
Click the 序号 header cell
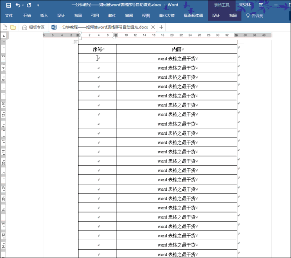pyautogui.click(x=97, y=49)
